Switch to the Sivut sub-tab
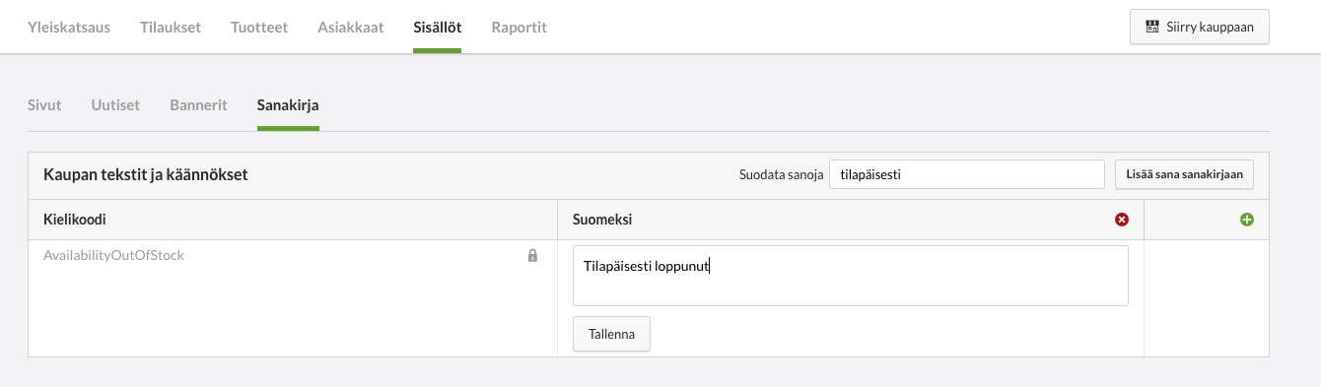1321x387 pixels. coord(44,105)
